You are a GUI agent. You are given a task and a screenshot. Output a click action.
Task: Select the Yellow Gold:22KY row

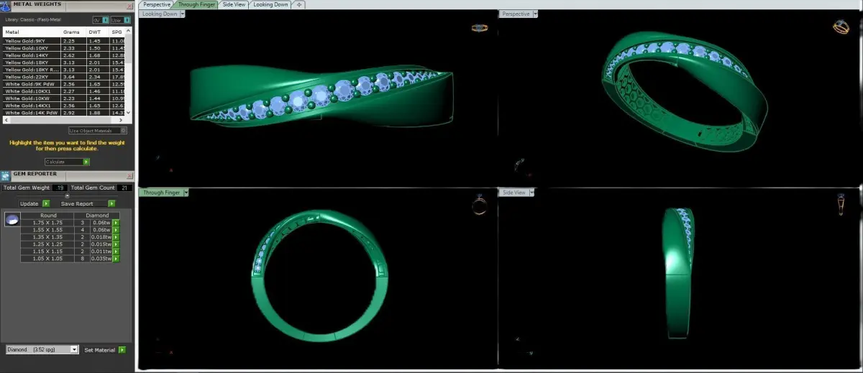65,77
